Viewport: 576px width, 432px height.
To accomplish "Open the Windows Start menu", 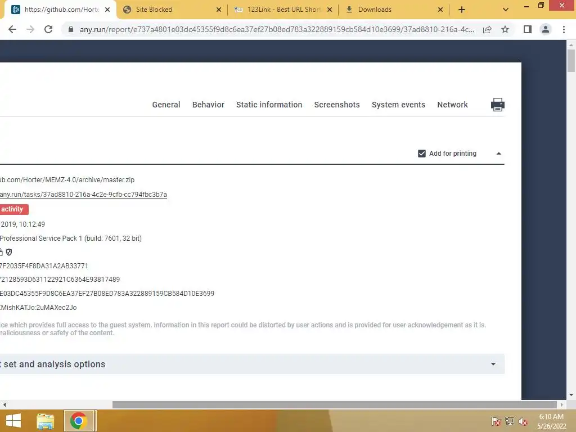I will [13, 421].
